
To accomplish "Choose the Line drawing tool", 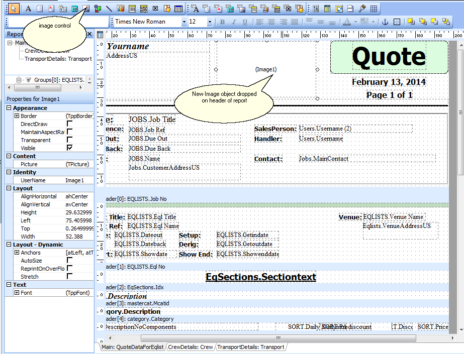I will click(109, 9).
